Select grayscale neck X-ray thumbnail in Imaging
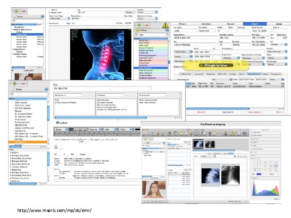The width and height of the screenshot is (291, 218). coord(210,145)
